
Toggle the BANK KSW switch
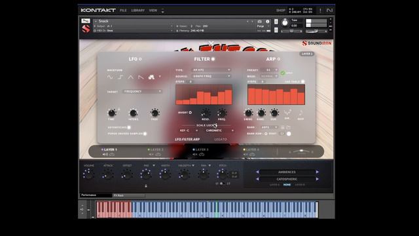266,134
